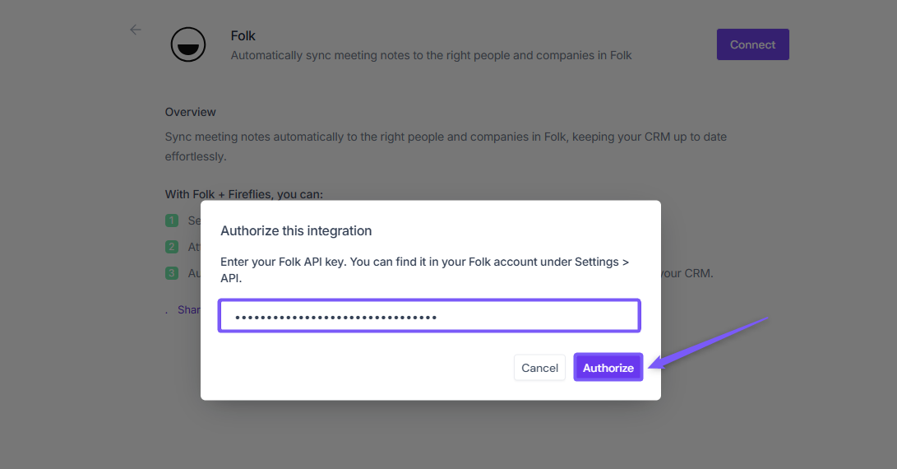897x469 pixels.
Task: Open the partially hidden Share link
Action: [189, 310]
